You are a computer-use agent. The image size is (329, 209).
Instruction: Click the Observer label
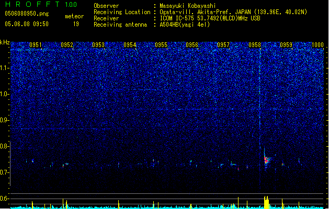click(x=106, y=6)
